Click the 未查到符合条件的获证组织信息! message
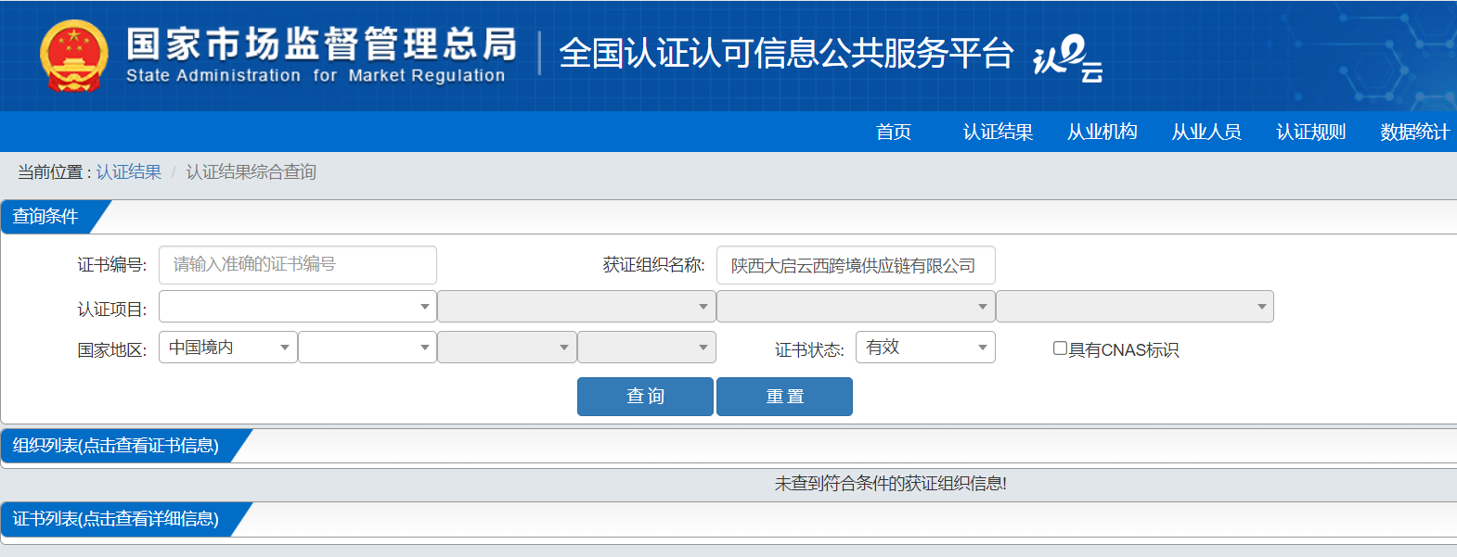 click(891, 483)
